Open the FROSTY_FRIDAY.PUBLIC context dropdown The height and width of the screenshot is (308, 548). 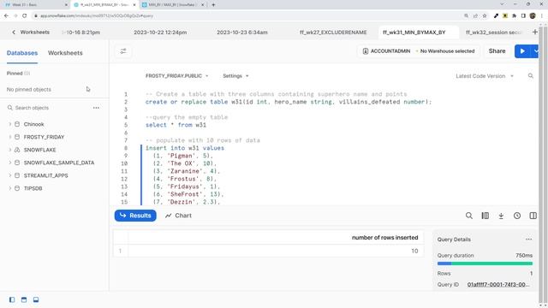click(177, 76)
